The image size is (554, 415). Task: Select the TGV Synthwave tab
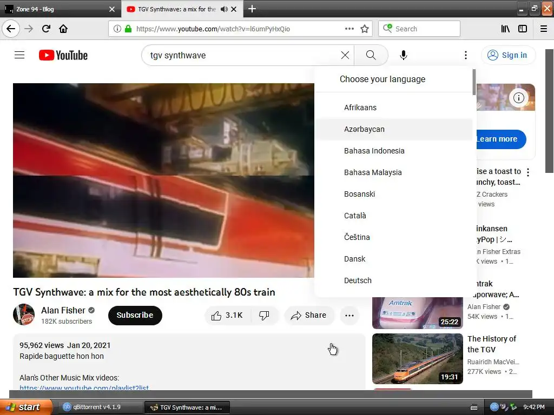point(177,9)
